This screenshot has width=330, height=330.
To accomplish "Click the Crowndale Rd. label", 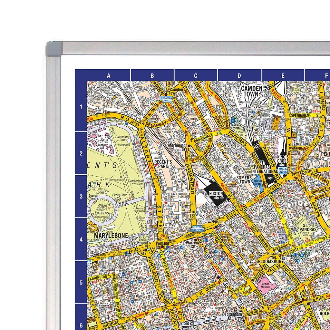I will pos(207,137).
